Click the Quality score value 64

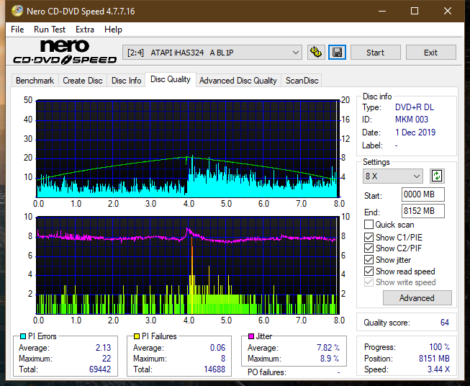pyautogui.click(x=445, y=323)
